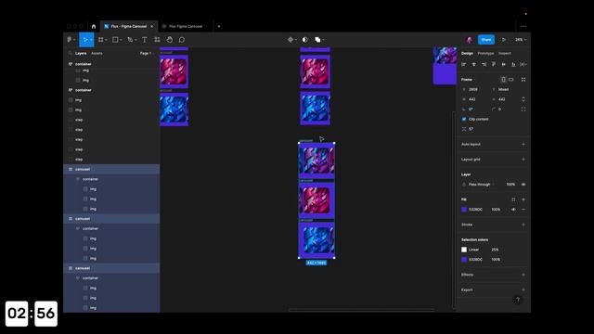Click the 5328DC swatch under Selection colors
Screen dimensions: 594x334
pyautogui.click(x=464, y=260)
